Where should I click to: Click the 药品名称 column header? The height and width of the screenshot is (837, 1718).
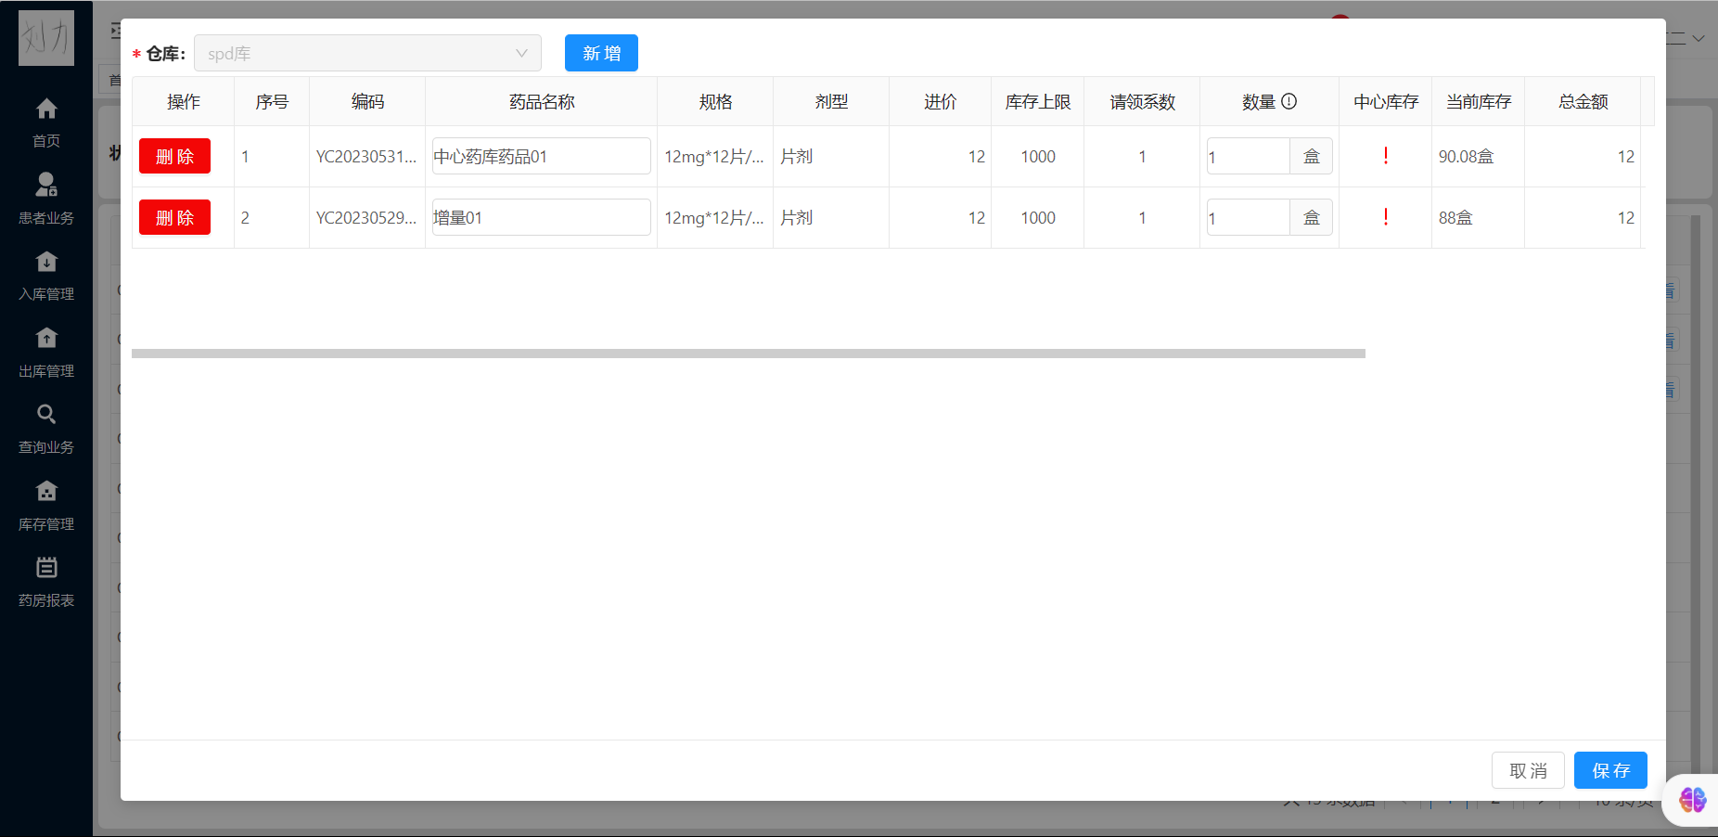pyautogui.click(x=542, y=101)
